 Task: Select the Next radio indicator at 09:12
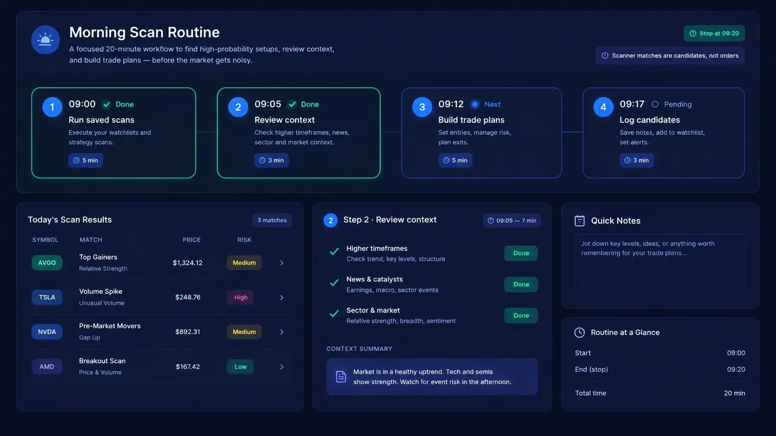[x=475, y=104]
